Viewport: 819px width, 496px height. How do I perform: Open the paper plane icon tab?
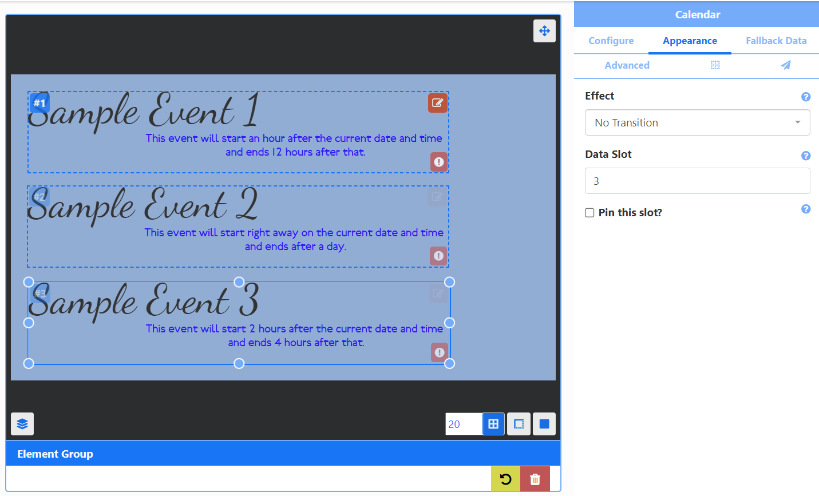point(785,65)
